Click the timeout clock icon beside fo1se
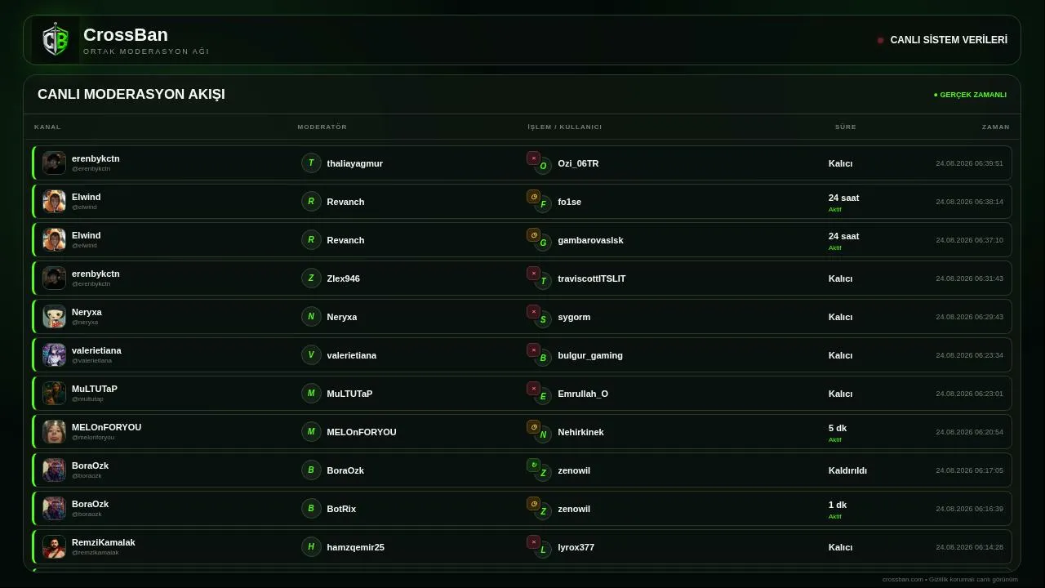 click(x=533, y=196)
